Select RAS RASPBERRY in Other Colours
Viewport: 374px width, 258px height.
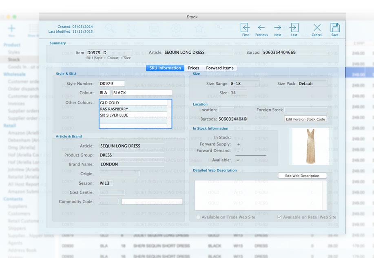pyautogui.click(x=133, y=109)
